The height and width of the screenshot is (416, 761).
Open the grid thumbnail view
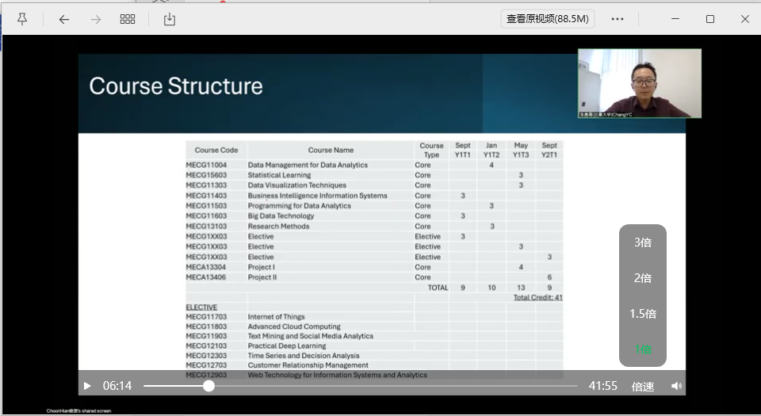click(127, 19)
